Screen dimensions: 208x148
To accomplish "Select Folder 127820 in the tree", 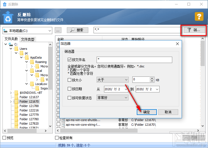I will click(29, 123).
